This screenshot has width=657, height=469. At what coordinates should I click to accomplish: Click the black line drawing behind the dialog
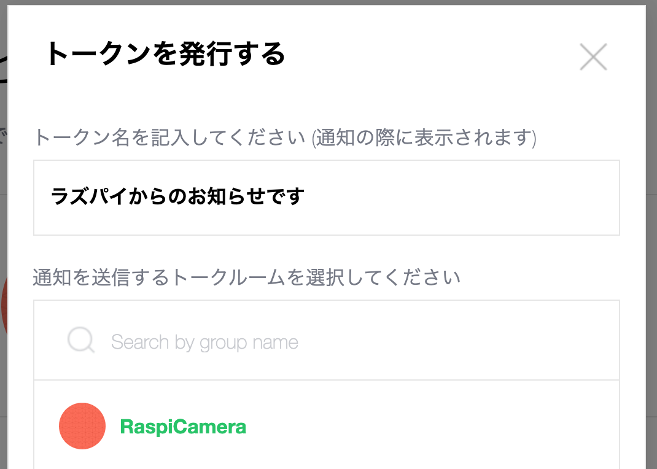click(x=3, y=69)
